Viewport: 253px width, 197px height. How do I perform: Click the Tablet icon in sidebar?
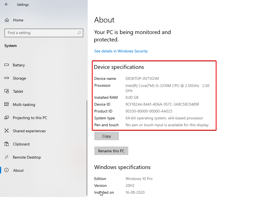point(7,91)
